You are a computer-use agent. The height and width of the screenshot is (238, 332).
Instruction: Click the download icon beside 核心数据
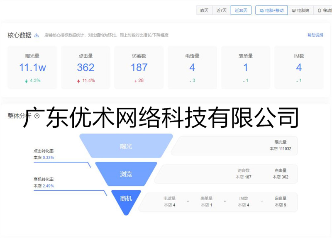coord(37,35)
